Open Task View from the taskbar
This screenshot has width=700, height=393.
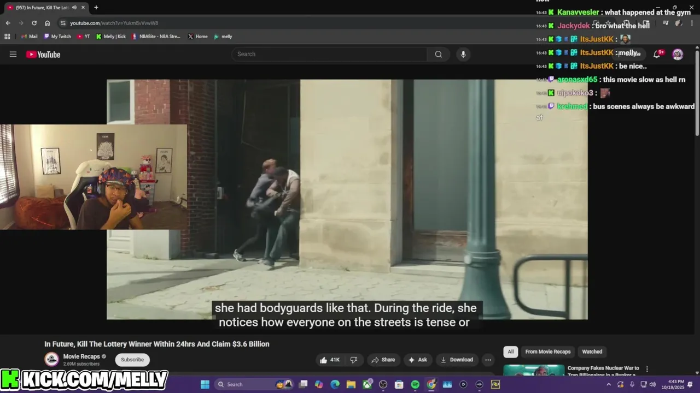point(304,384)
